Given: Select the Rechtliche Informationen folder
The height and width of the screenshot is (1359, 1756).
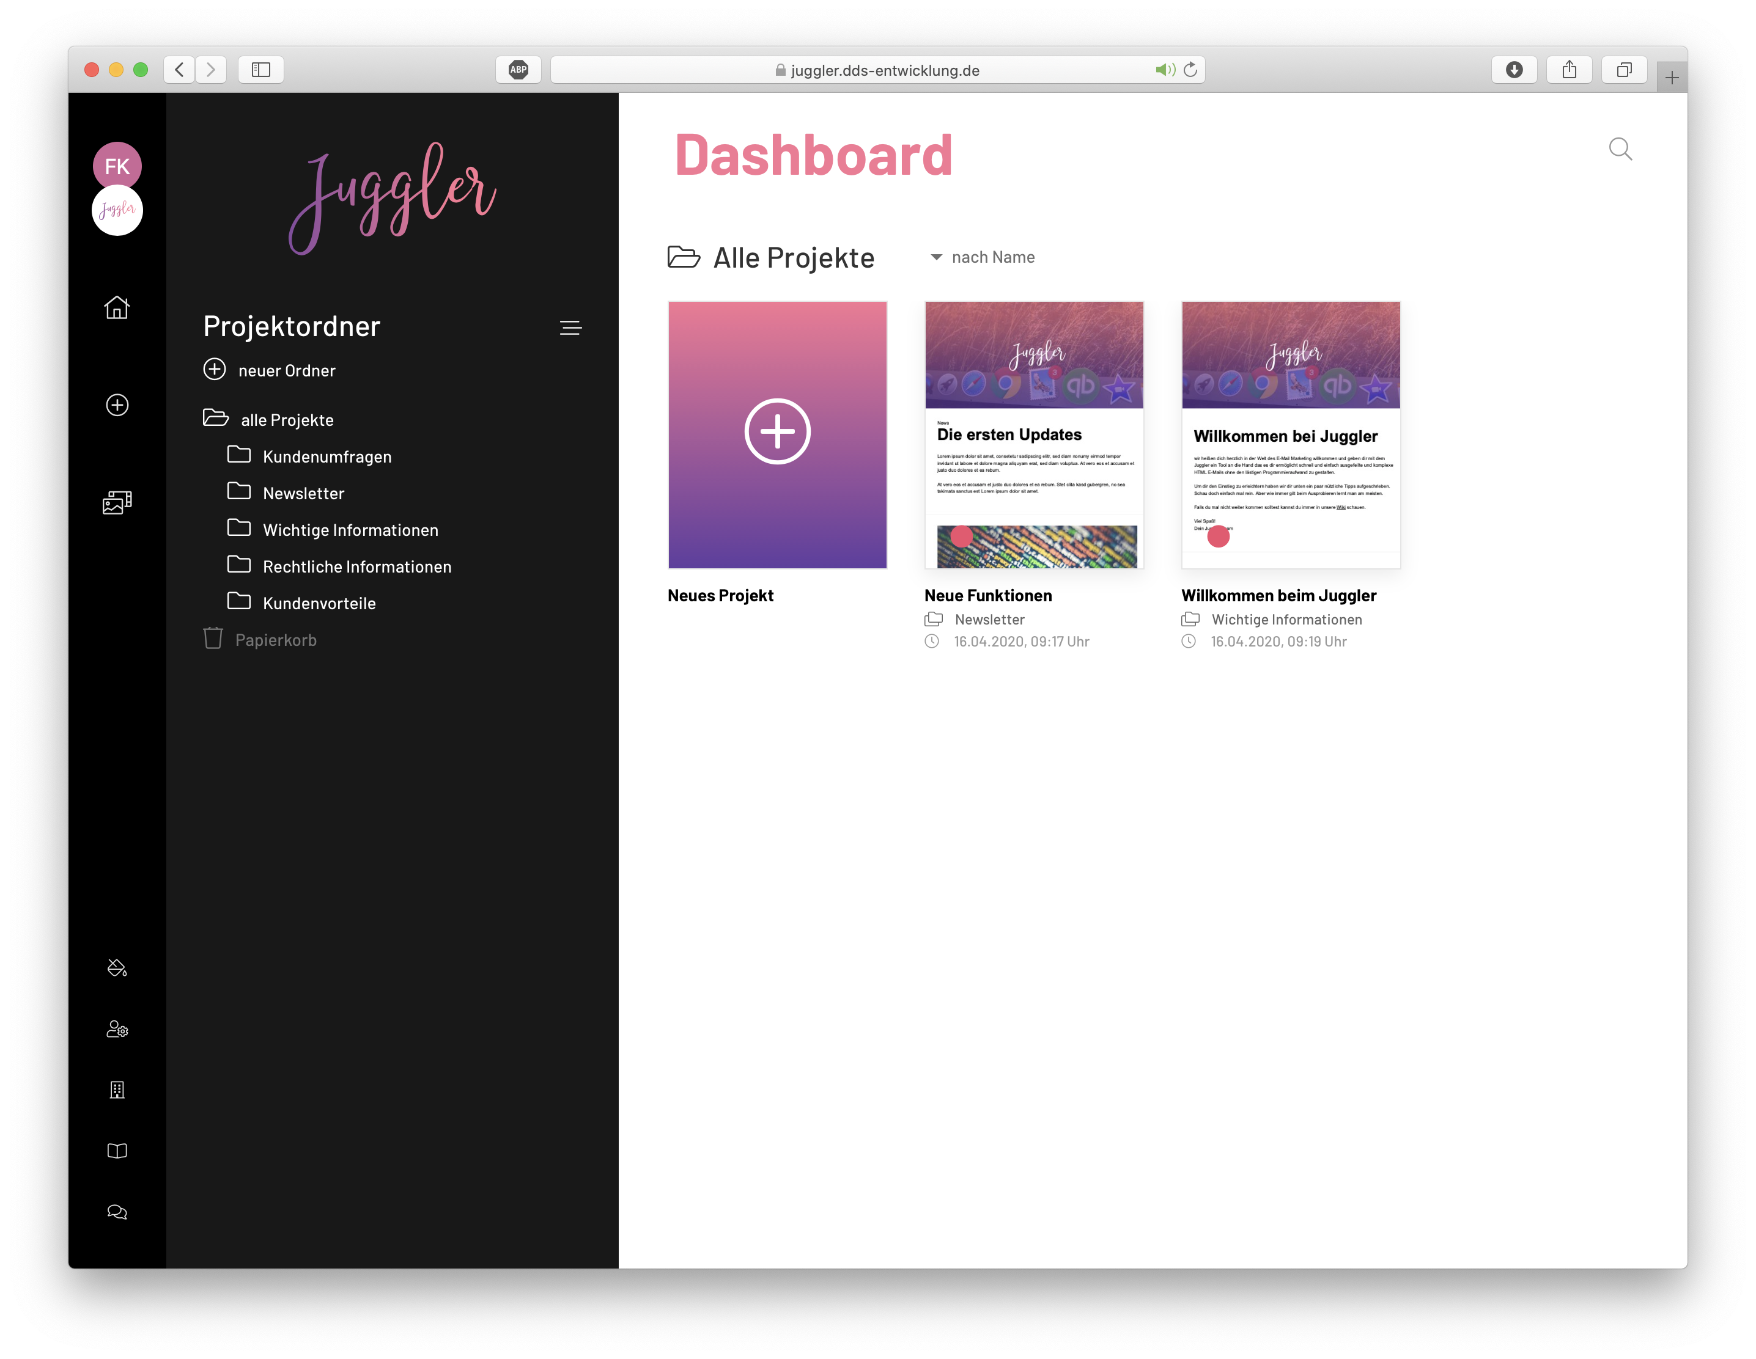Looking at the screenshot, I should [x=356, y=566].
